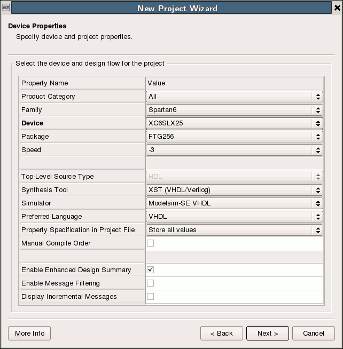Expand the Family dropdown showing Spartan6
Viewport: 343px width, 349px height.
[x=234, y=110]
